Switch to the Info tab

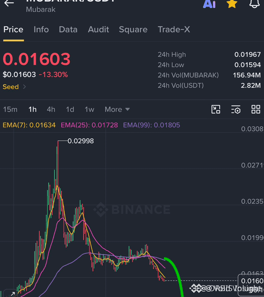coord(41,29)
